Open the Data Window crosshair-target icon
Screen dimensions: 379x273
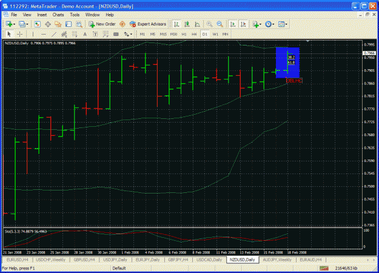coord(48,24)
